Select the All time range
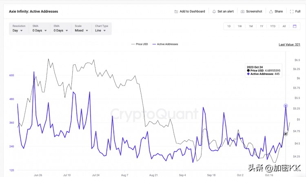Screen dimensions: 306x177 coord(284,26)
